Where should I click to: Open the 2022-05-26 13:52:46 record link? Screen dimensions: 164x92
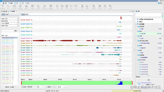[x=146, y=83]
